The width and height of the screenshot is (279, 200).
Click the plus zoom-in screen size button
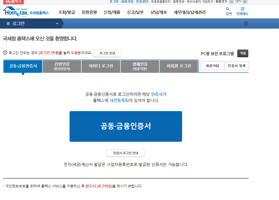[245, 2]
